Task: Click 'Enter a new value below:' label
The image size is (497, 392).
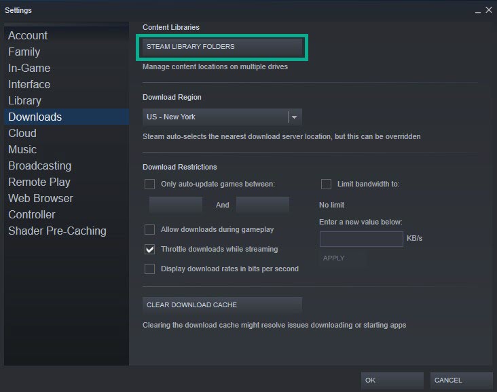Action: pos(361,222)
